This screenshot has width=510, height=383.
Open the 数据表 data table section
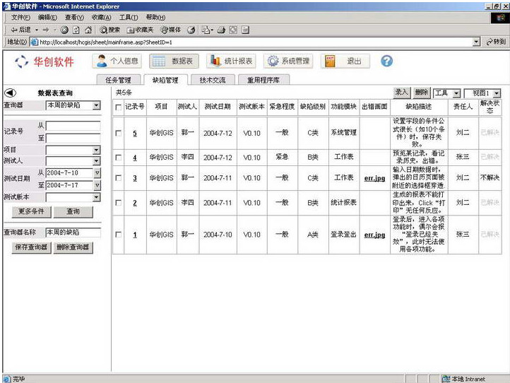point(174,61)
